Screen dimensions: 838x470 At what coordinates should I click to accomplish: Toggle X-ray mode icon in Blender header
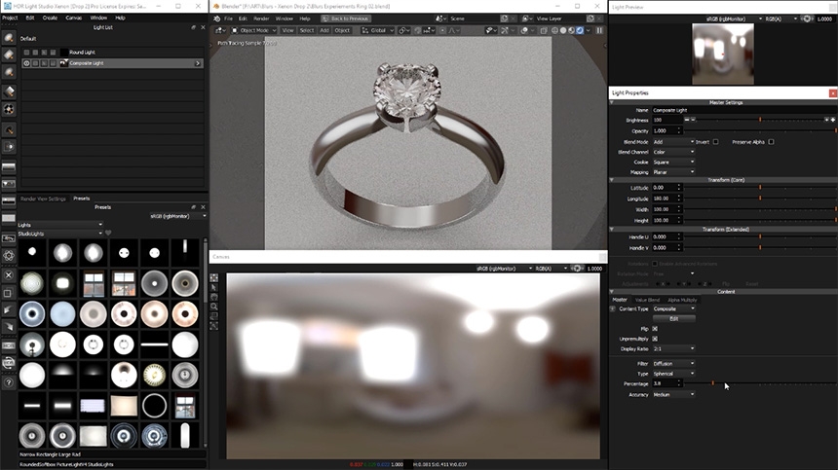(x=544, y=30)
